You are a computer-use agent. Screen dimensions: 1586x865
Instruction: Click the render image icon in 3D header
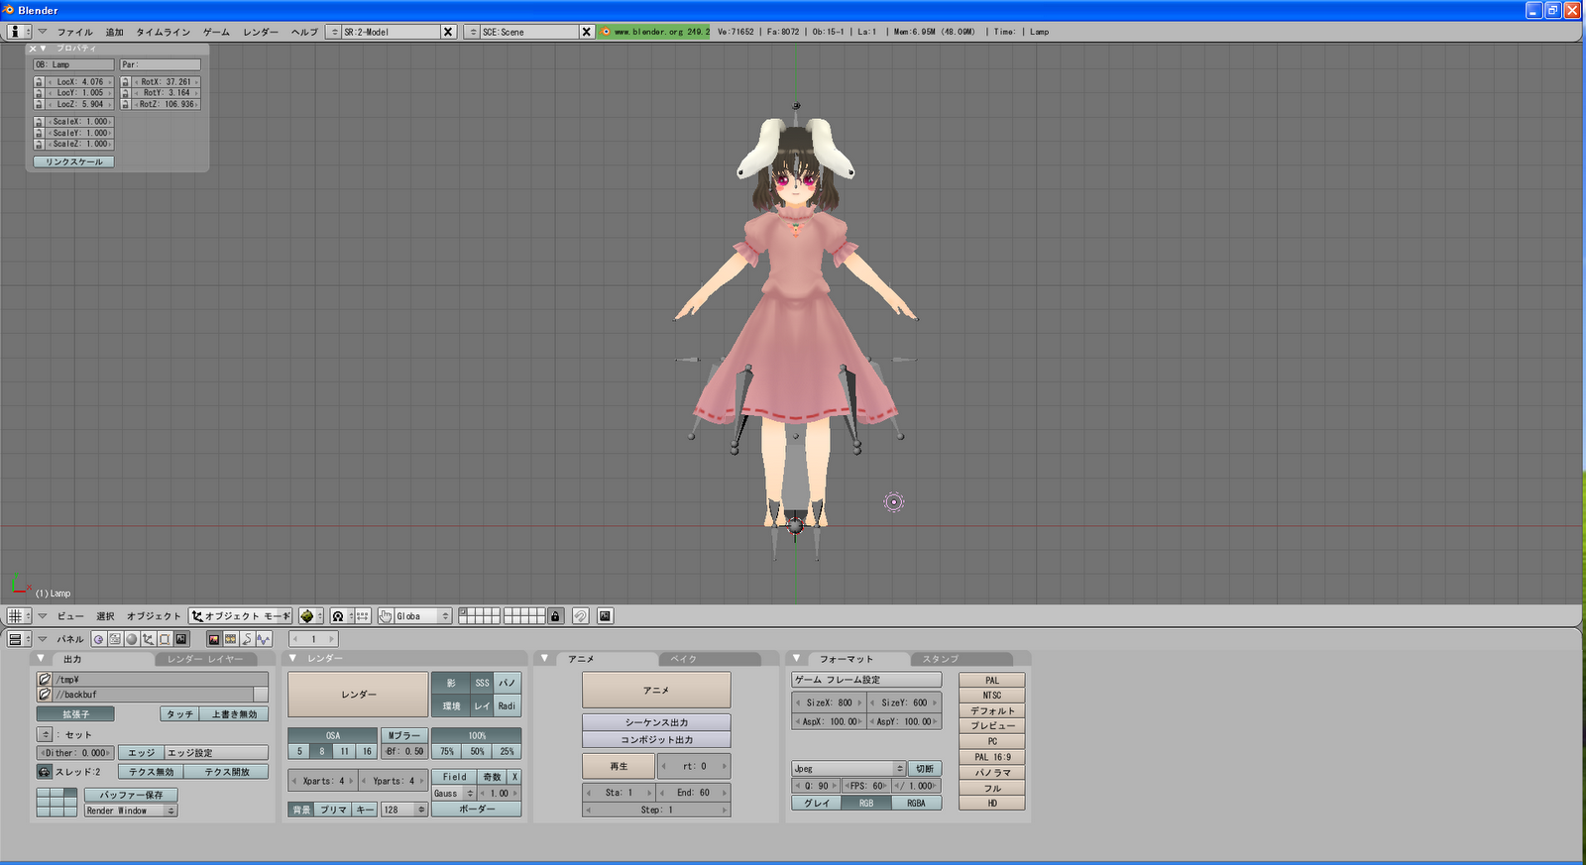pyautogui.click(x=605, y=616)
